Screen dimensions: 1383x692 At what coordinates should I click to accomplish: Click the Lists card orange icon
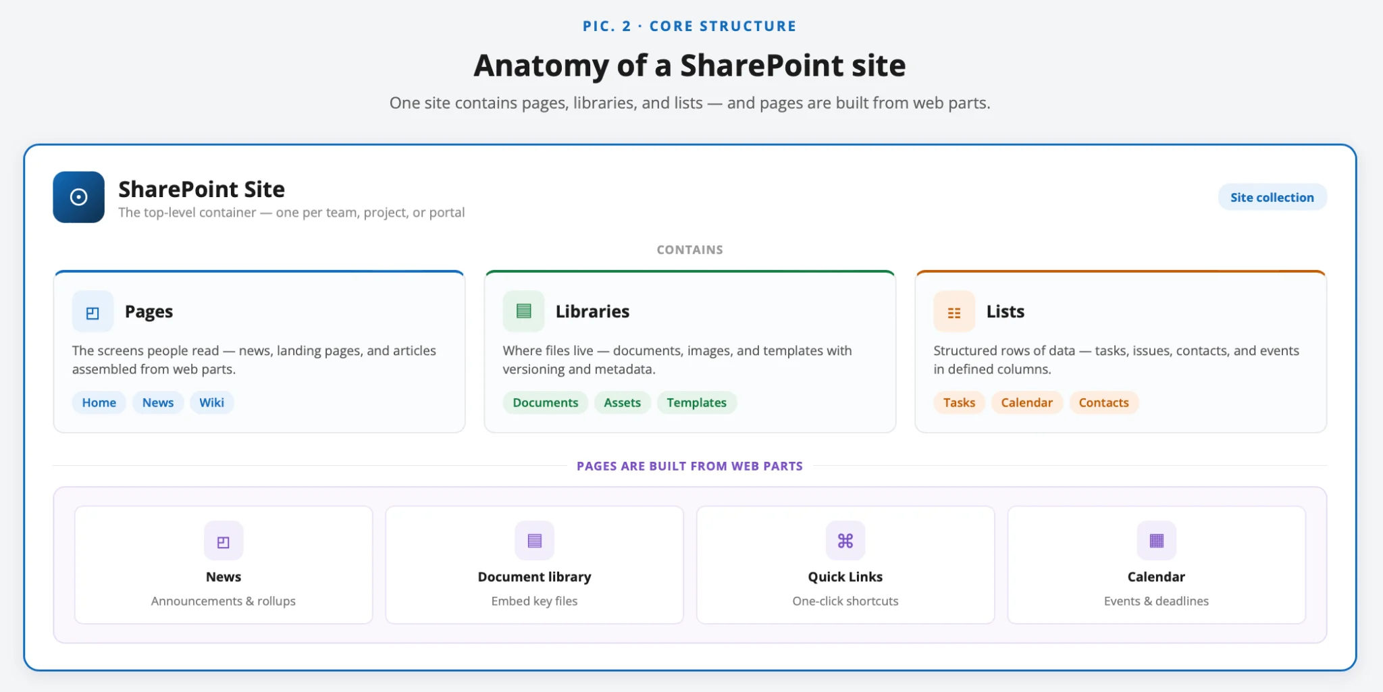[954, 312]
